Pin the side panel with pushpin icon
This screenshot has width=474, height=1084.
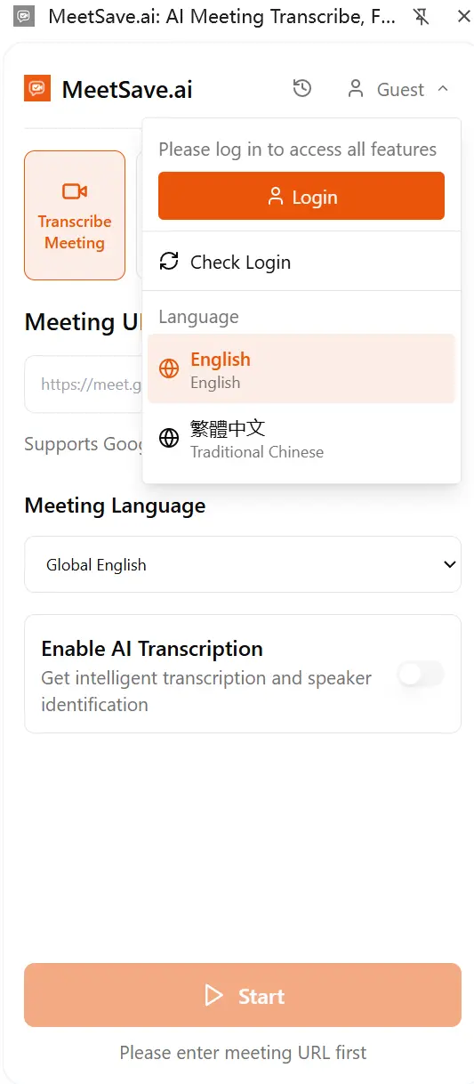(x=422, y=16)
